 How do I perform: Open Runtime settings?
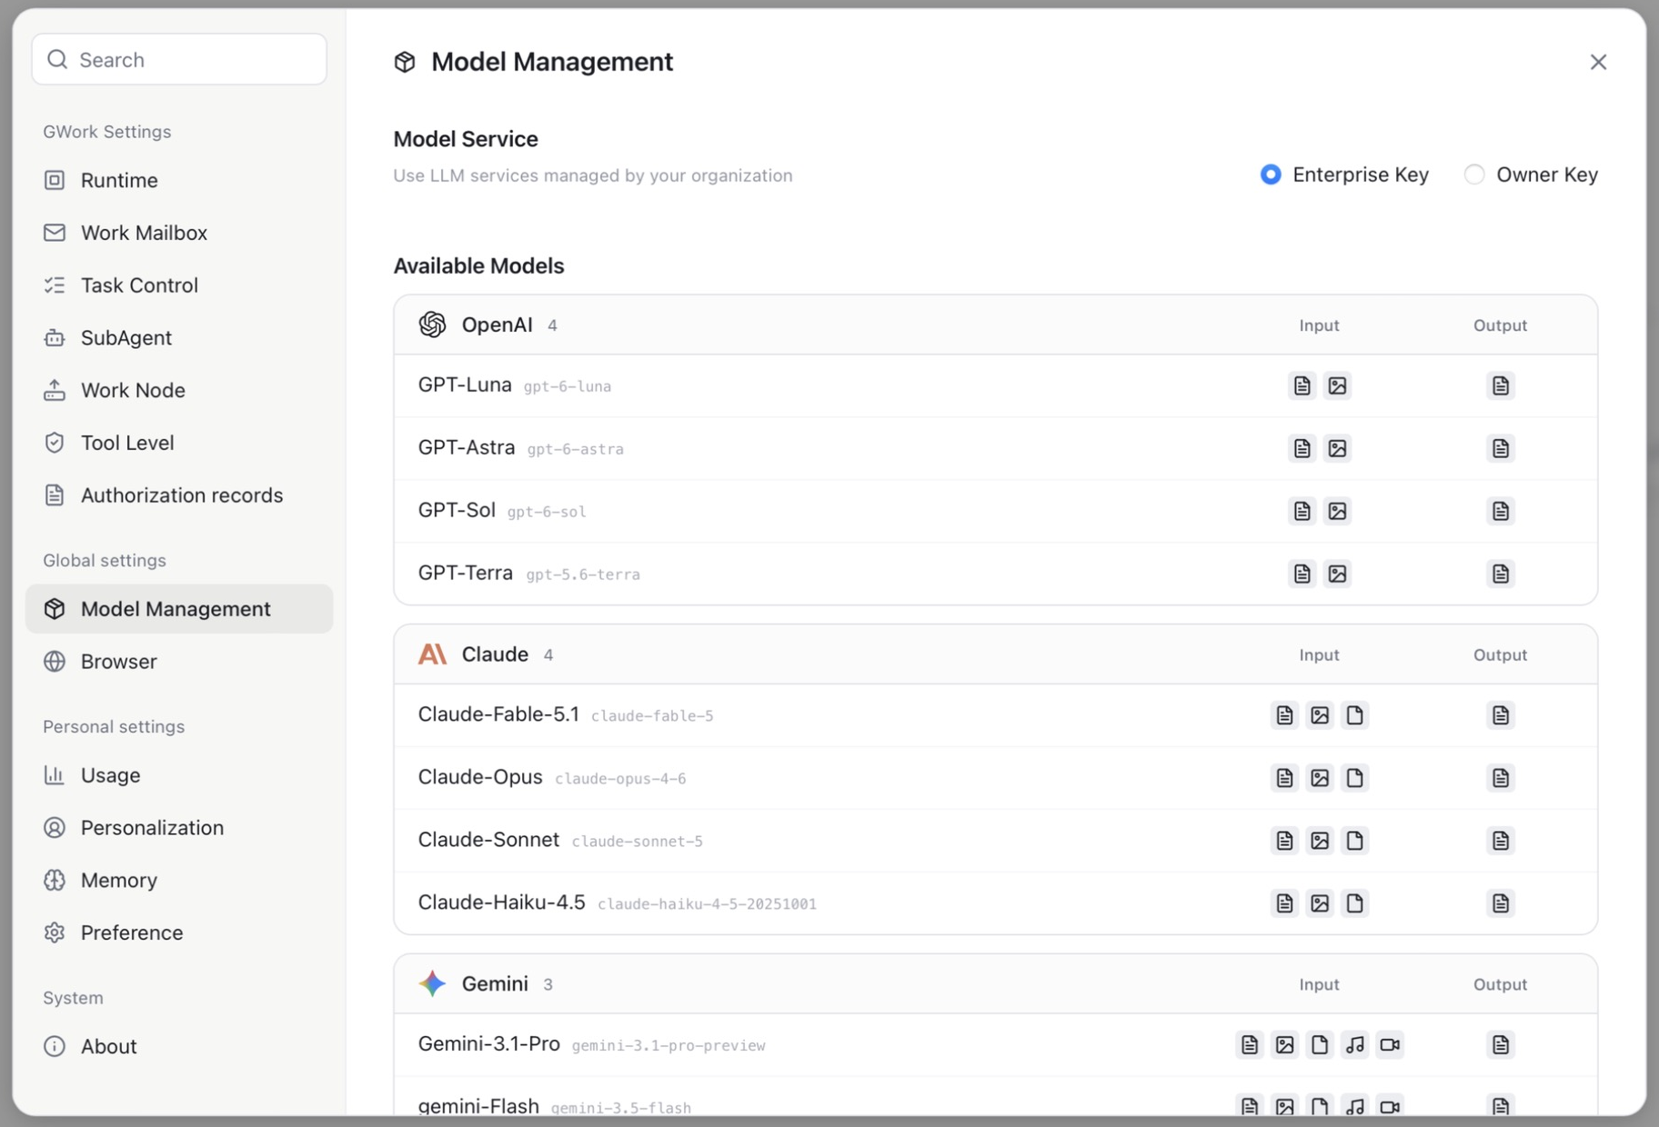(x=179, y=180)
